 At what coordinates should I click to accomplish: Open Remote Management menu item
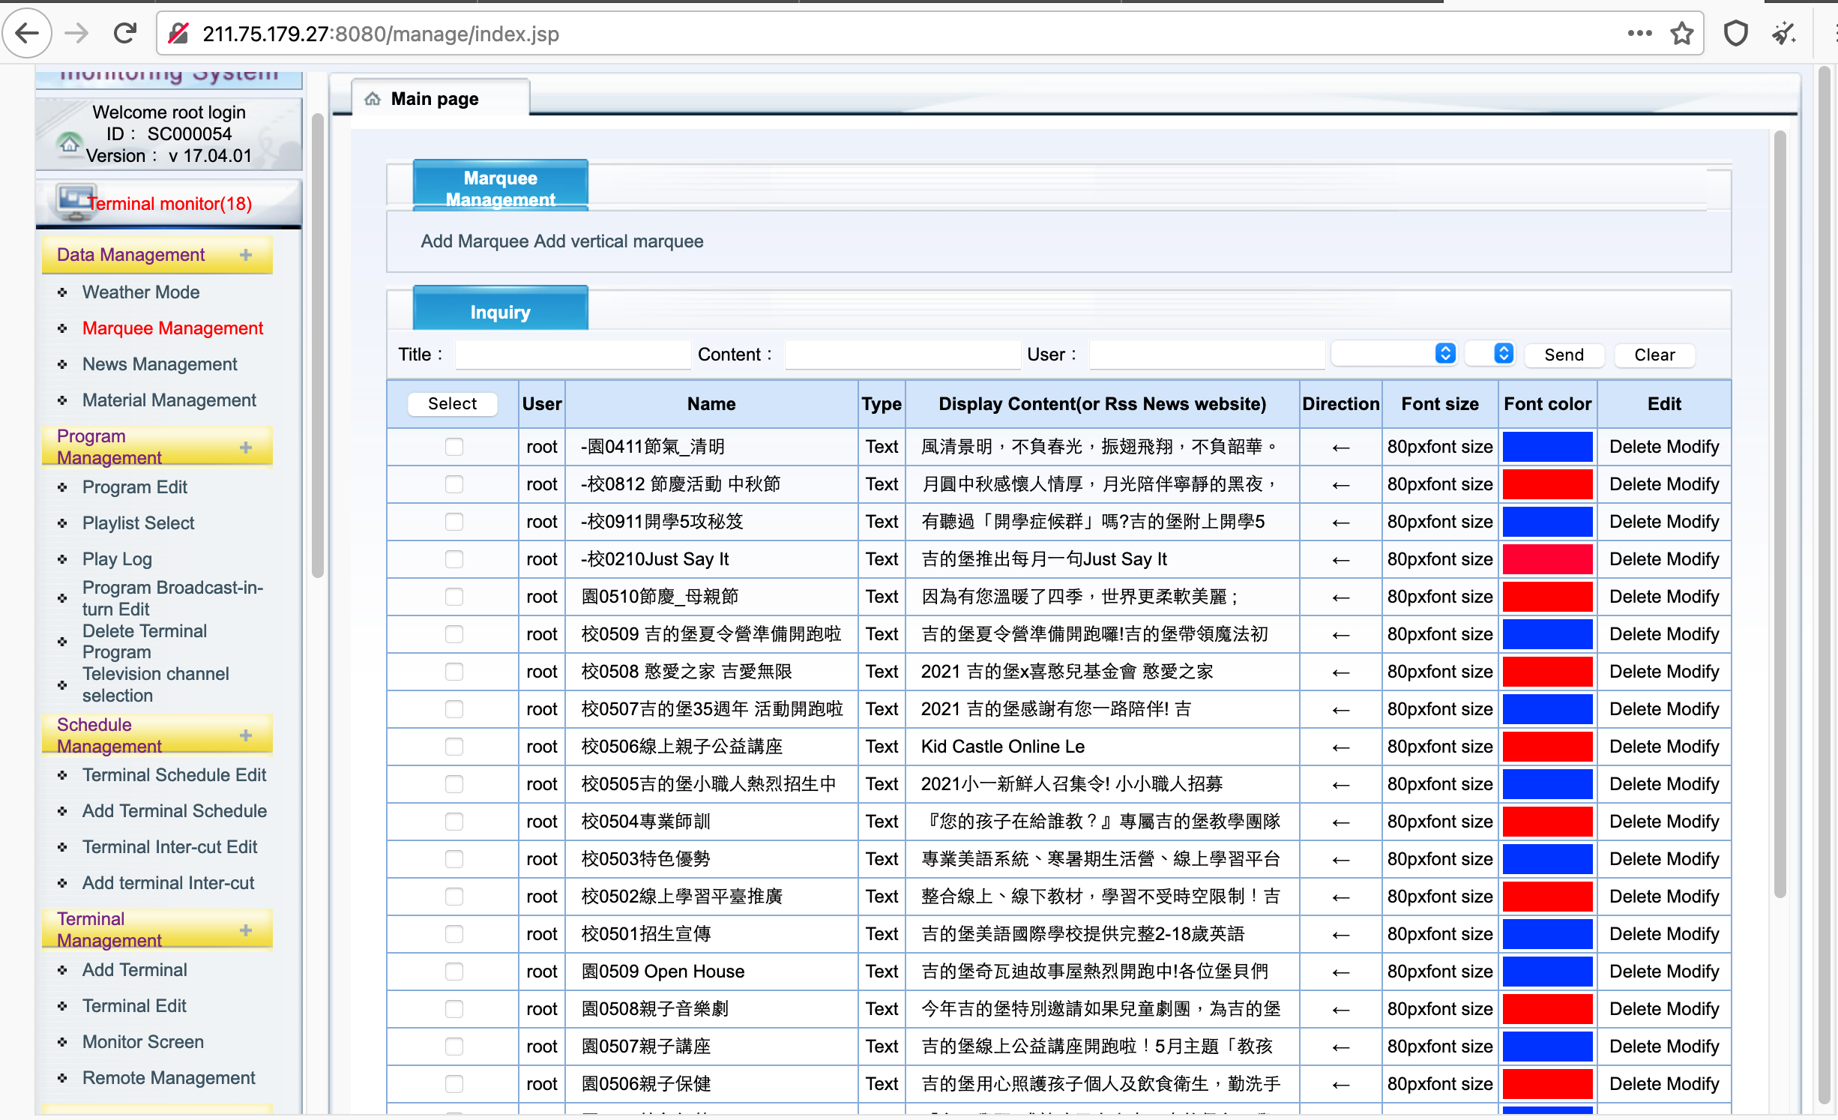(x=169, y=1078)
